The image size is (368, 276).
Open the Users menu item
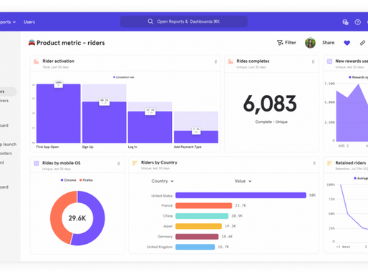point(29,22)
